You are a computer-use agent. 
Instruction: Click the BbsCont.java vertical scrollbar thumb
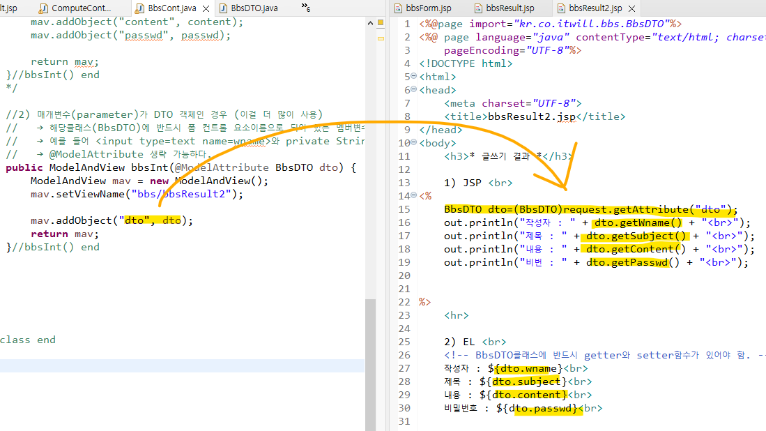370,364
